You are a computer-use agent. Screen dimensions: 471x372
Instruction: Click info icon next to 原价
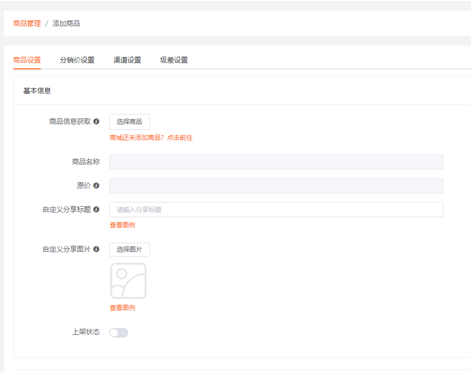[96, 185]
